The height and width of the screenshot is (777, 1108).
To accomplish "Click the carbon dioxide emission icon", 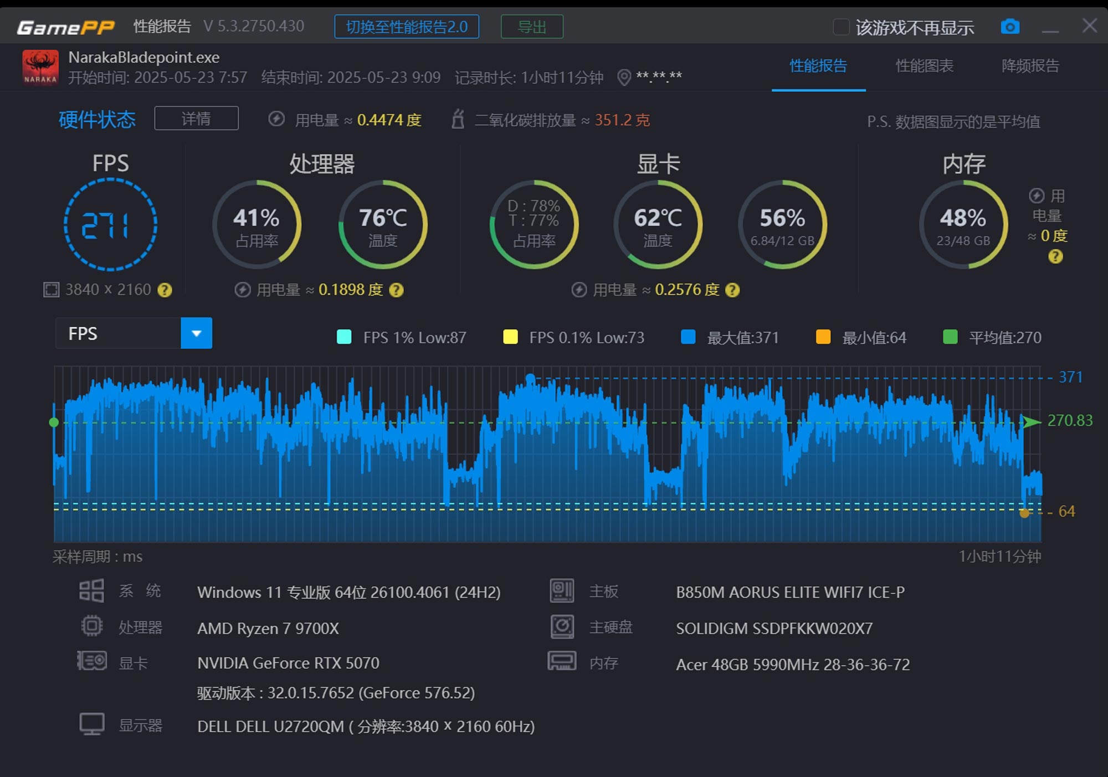I will (x=458, y=119).
